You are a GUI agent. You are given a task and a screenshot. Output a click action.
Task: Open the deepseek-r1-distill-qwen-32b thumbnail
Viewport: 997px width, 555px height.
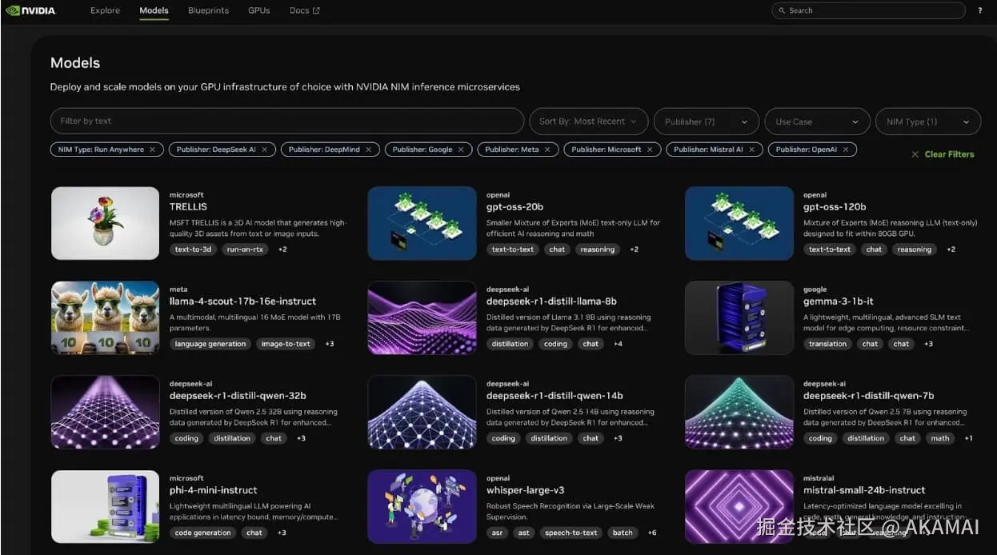[x=105, y=412]
